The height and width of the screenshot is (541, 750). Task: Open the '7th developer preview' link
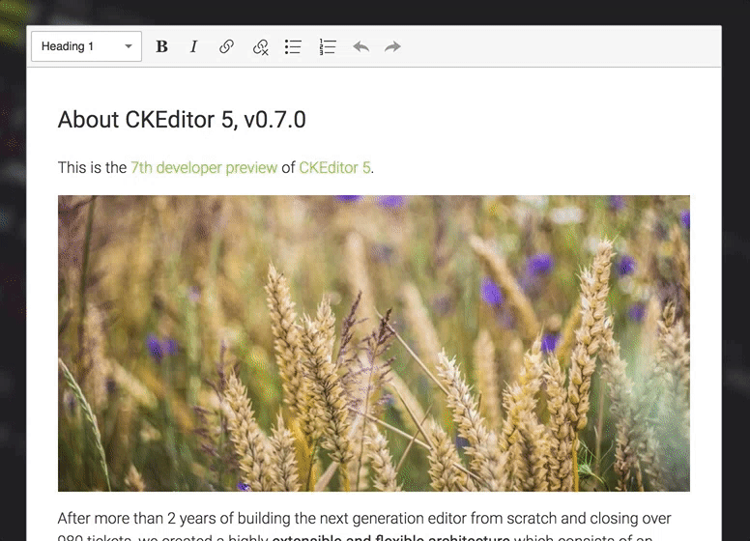coord(204,168)
